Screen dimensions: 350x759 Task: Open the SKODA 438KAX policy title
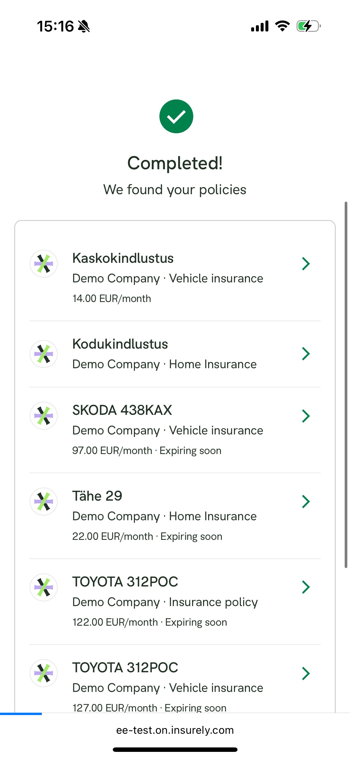(122, 410)
